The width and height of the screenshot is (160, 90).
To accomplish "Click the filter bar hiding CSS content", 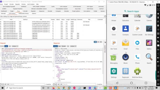I will click(x=52, y=16).
